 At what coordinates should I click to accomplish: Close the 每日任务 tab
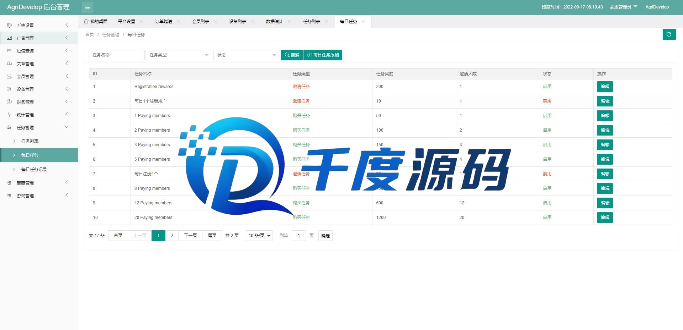tap(363, 22)
